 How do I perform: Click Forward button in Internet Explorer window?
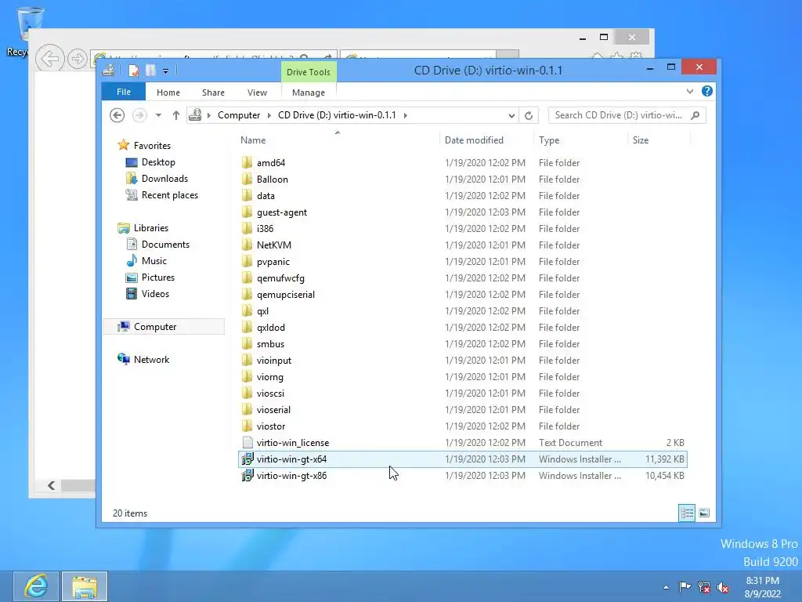[x=78, y=59]
